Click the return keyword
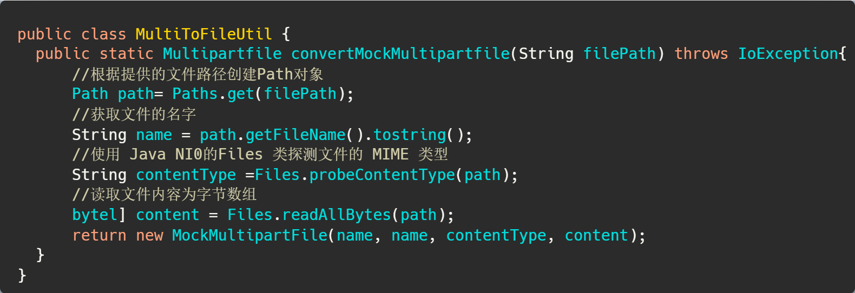This screenshot has height=293, width=855. coord(99,236)
